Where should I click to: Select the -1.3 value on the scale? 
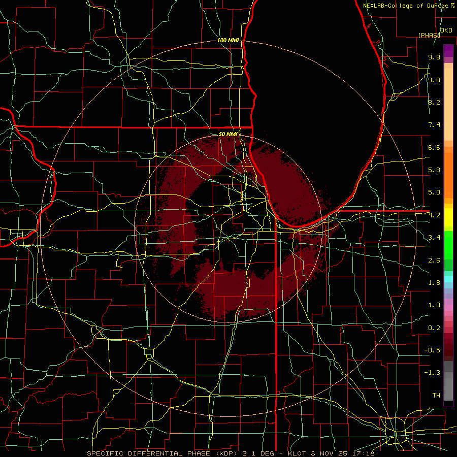pos(432,373)
